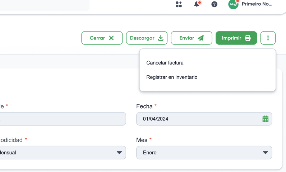
Task: Click the Descargar button
Action: 147,38
